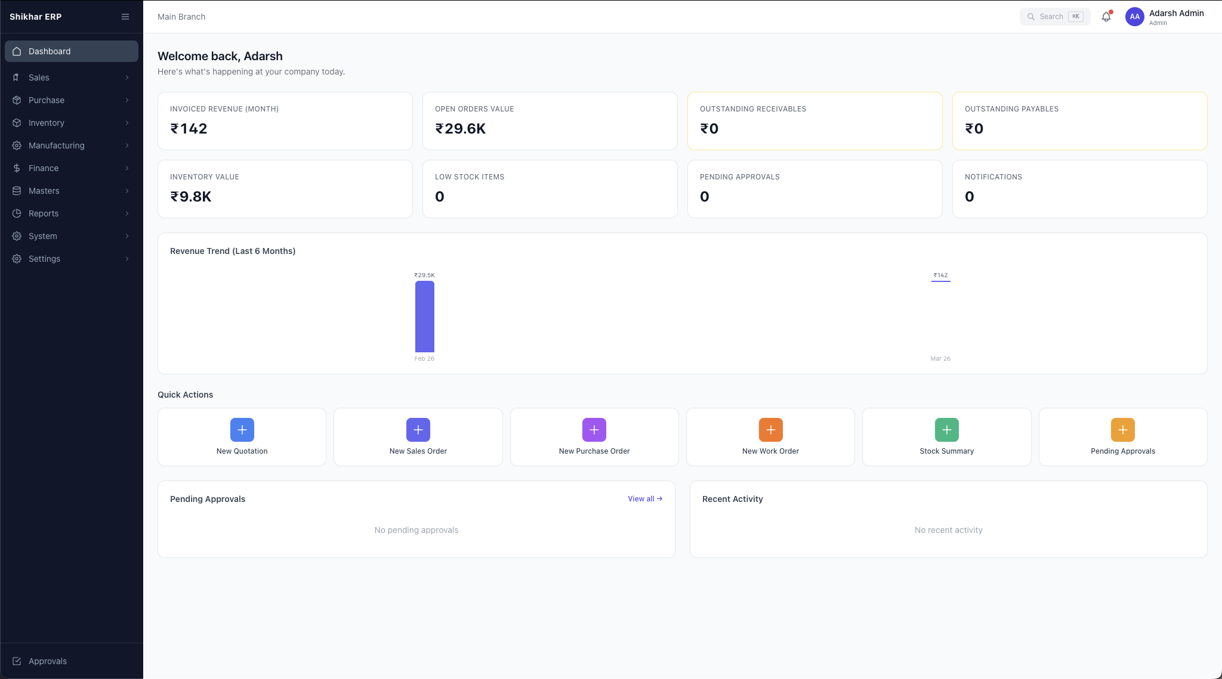
Task: Expand System menu chevron
Action: [x=127, y=236]
